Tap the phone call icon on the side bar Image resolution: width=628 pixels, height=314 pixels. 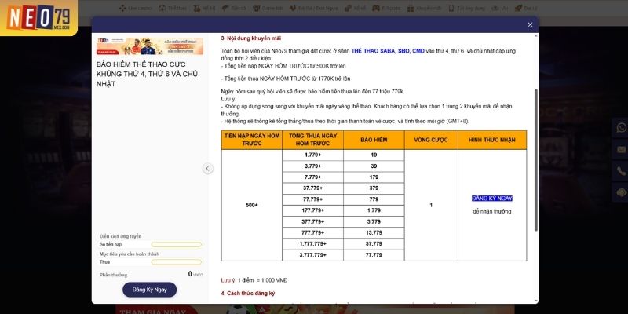coord(621,171)
